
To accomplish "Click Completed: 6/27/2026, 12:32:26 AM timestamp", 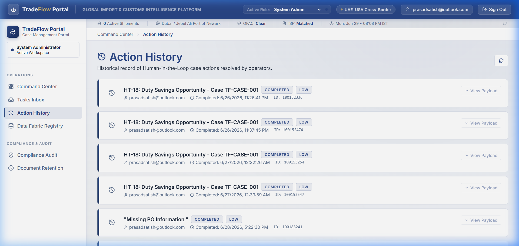I will click(x=232, y=162).
